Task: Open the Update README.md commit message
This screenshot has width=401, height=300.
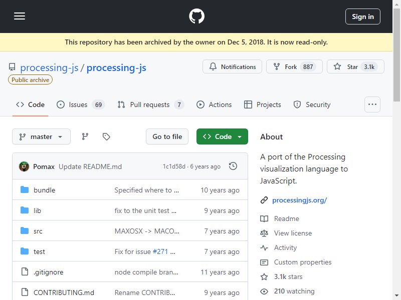Action: [x=90, y=166]
